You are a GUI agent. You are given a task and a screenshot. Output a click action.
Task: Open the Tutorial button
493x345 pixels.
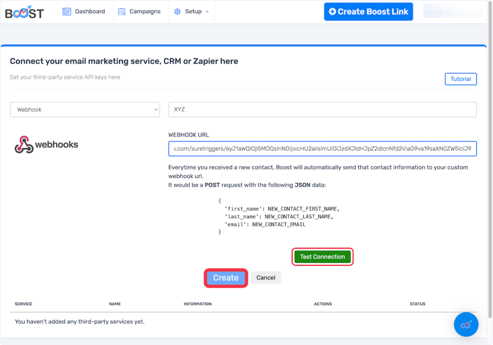coord(460,79)
